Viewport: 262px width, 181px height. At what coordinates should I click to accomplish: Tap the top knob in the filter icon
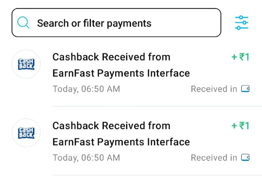pos(241,17)
